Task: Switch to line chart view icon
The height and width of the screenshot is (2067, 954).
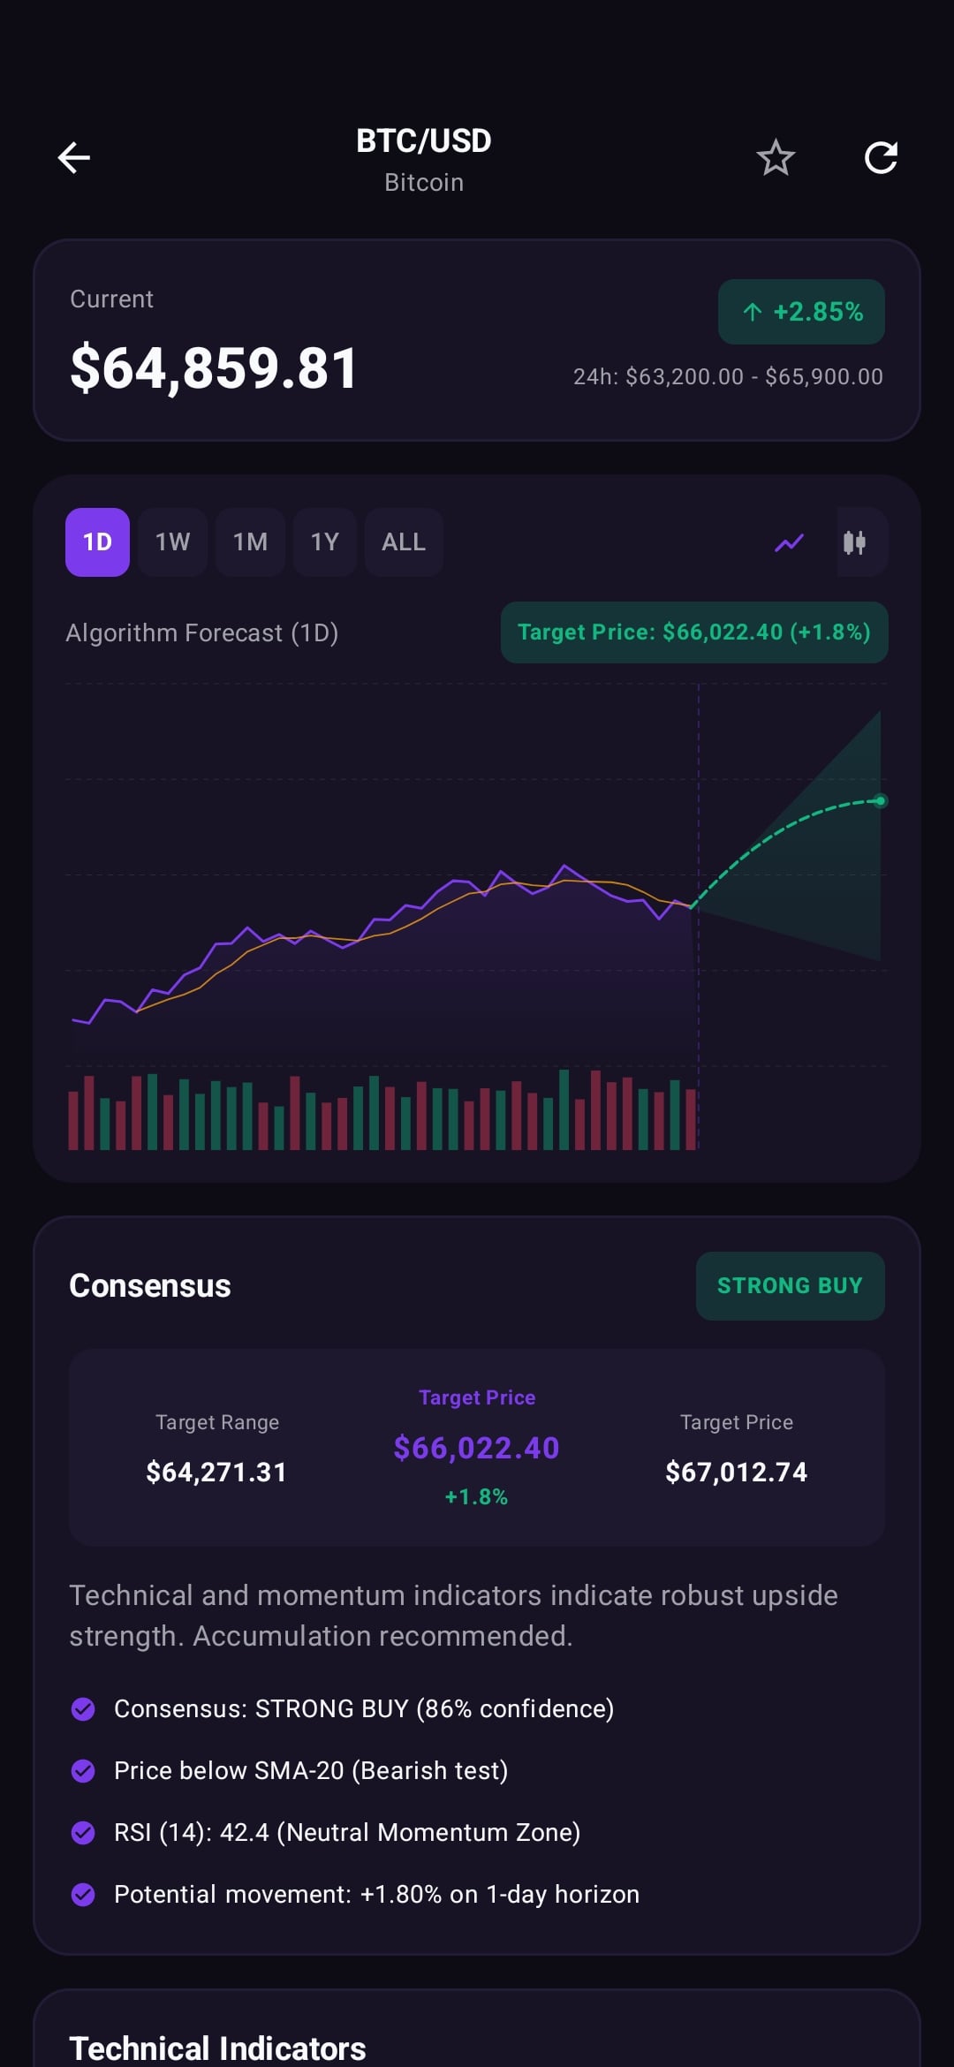Action: (789, 542)
